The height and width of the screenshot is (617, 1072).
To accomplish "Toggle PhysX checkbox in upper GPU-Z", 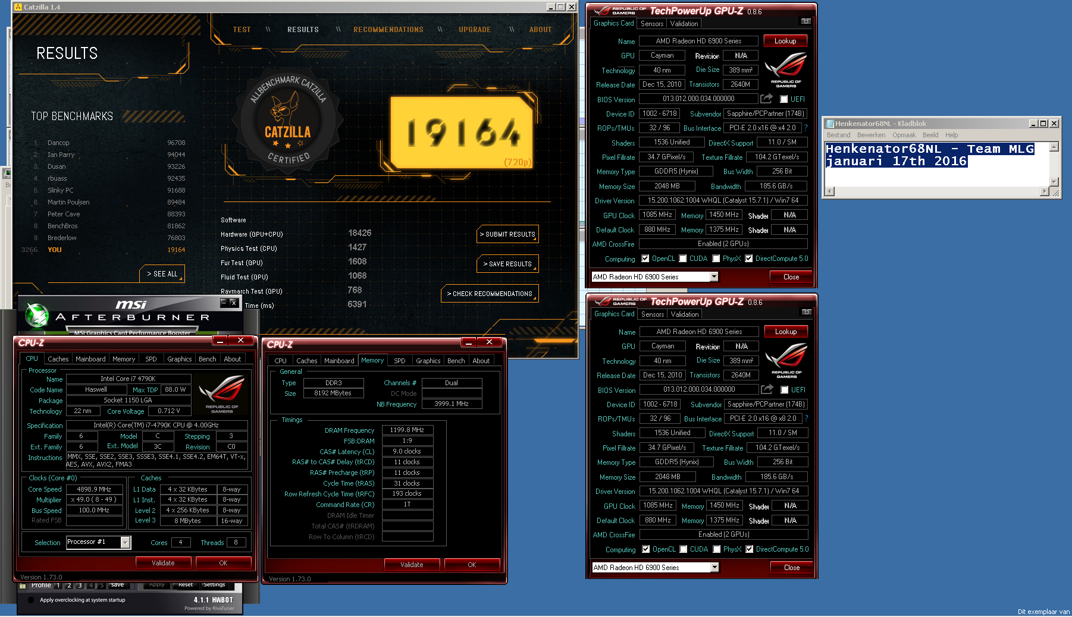I will tap(716, 259).
